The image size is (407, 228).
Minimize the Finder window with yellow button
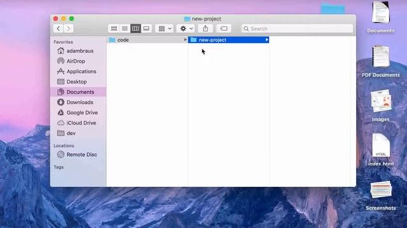[64, 18]
